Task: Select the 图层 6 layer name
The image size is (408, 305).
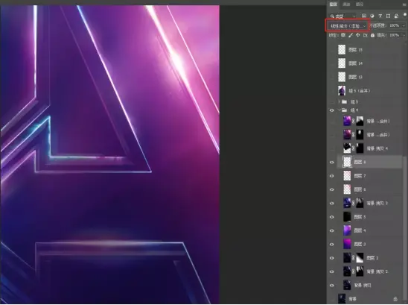Action: [360, 189]
